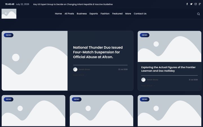Click the 22 Jul 2026 article date
Viewport: 203px width, 127px height.
click(123, 69)
